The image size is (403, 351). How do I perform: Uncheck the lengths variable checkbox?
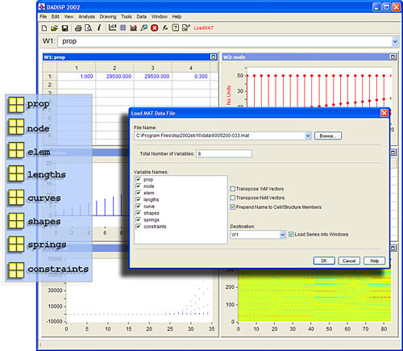(139, 199)
